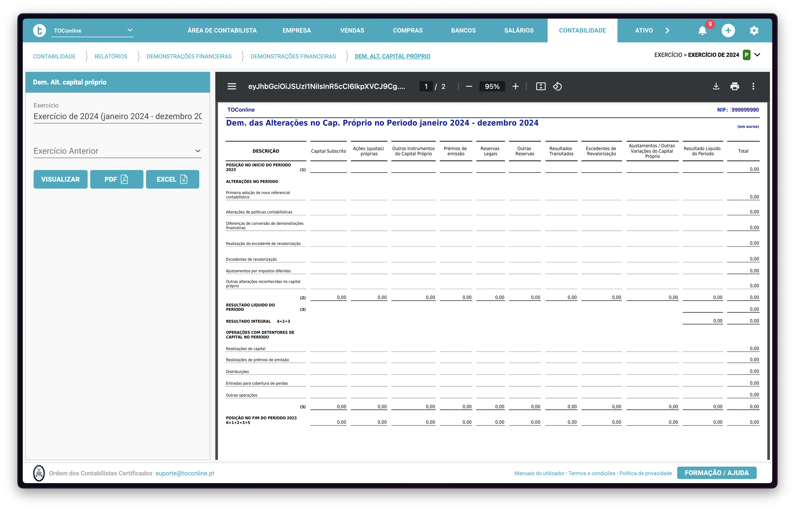The height and width of the screenshot is (510, 795).
Task: Zoom out the PDF view
Action: coord(469,87)
